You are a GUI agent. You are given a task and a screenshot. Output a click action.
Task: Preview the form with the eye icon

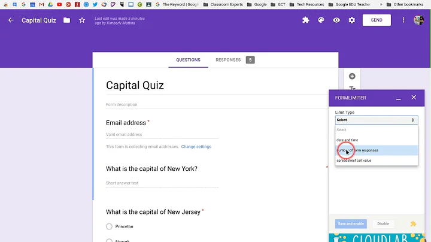(x=336, y=20)
